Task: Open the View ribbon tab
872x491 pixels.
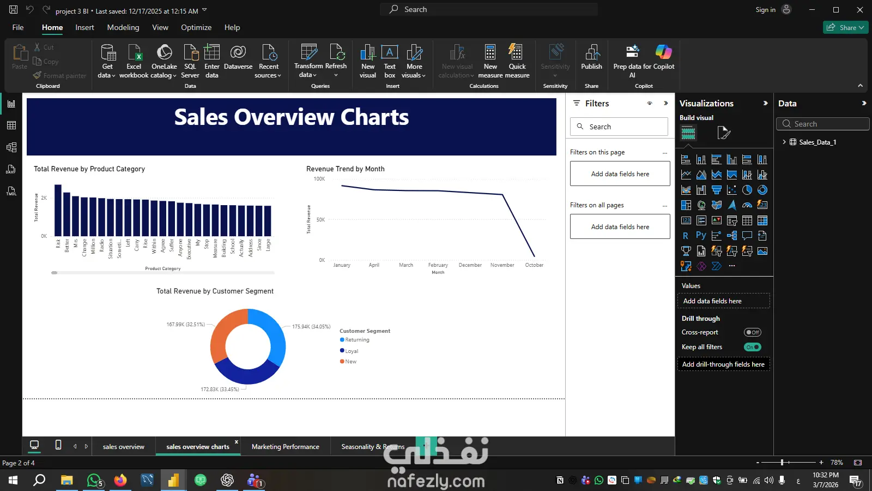Action: 160,27
